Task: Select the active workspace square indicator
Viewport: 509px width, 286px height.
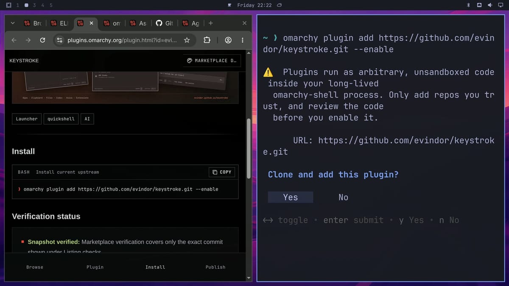Action: [x=26, y=5]
